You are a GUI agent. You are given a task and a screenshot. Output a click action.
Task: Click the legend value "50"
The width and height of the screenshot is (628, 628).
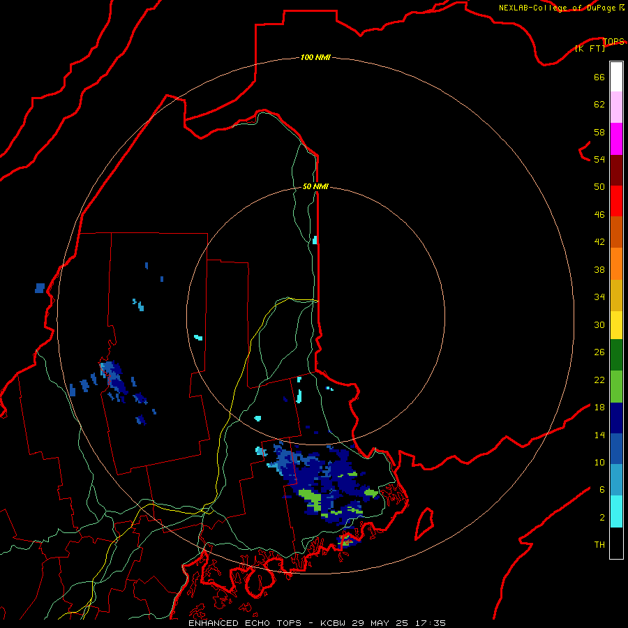click(x=599, y=187)
